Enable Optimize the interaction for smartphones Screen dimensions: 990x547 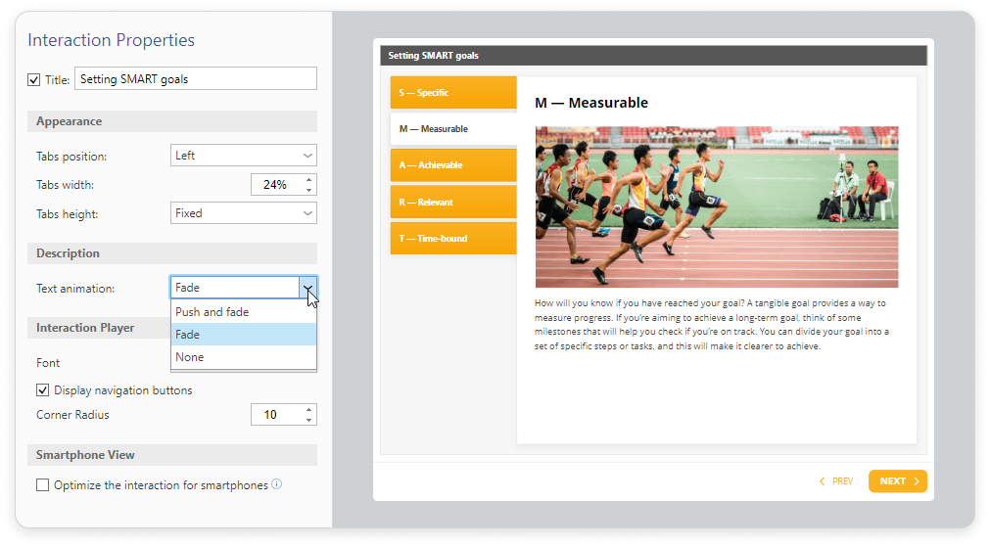[43, 485]
